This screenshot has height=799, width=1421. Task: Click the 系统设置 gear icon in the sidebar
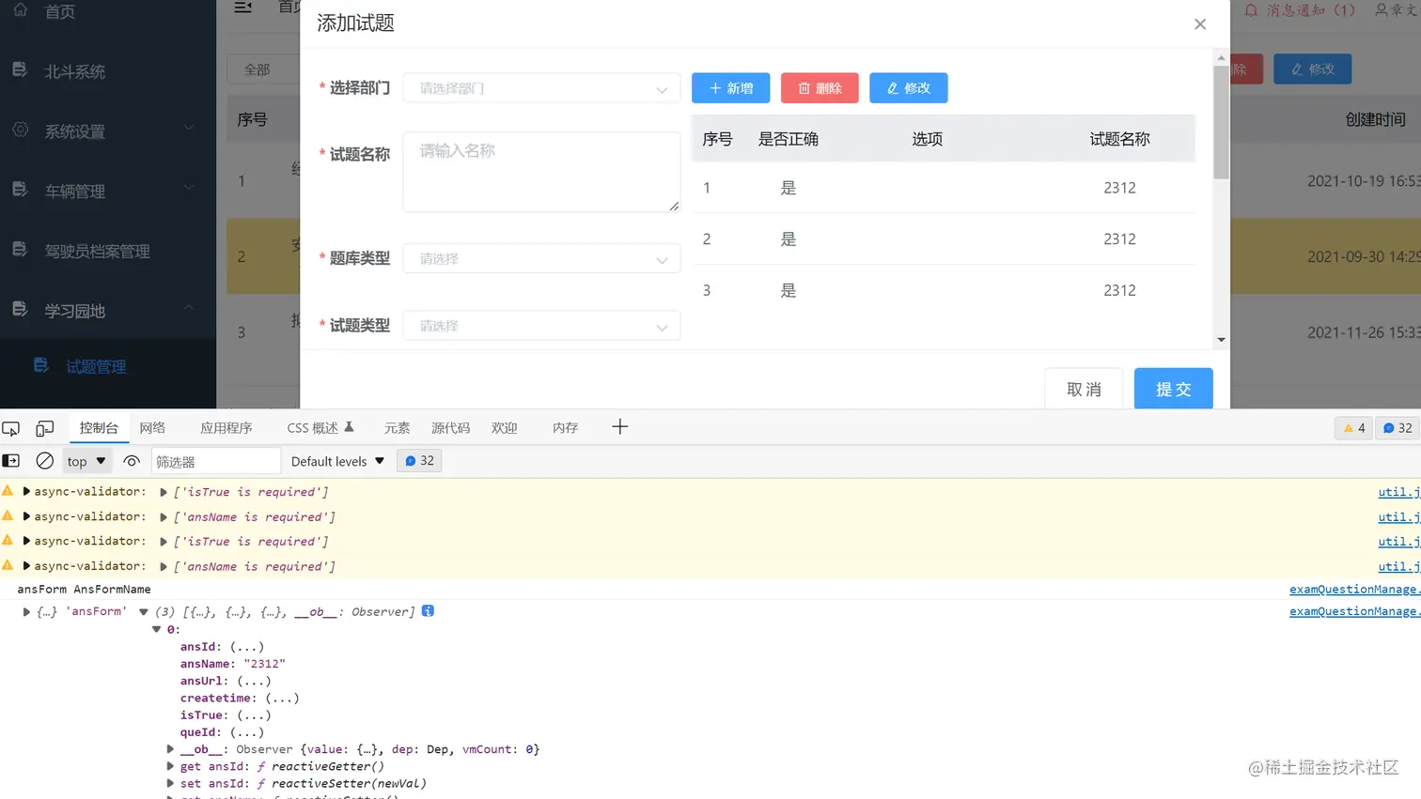tap(20, 130)
